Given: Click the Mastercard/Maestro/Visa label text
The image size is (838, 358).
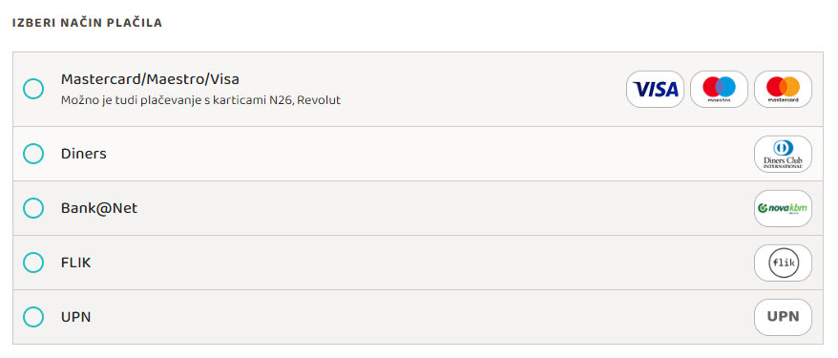Looking at the screenshot, I should (x=150, y=79).
